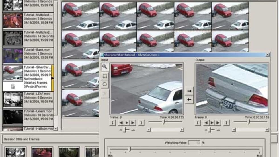Image resolution: width=279 pixels, height=157 pixels.
Task: Click the left arrow between Input and Output
Action: click(189, 100)
